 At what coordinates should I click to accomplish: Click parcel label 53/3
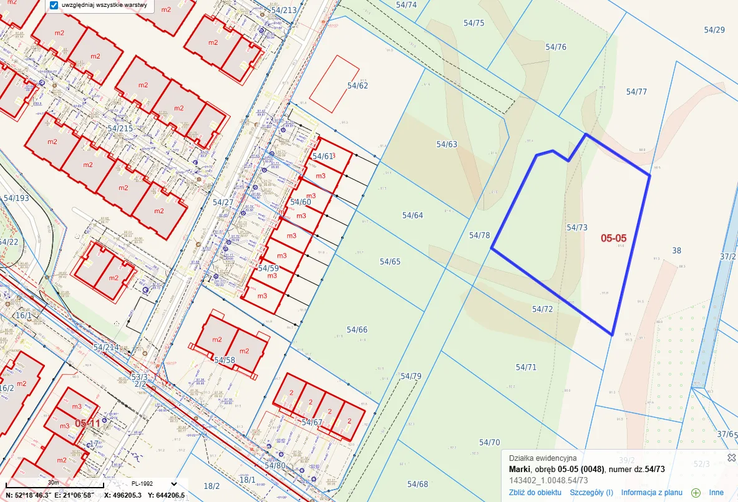tap(139, 377)
